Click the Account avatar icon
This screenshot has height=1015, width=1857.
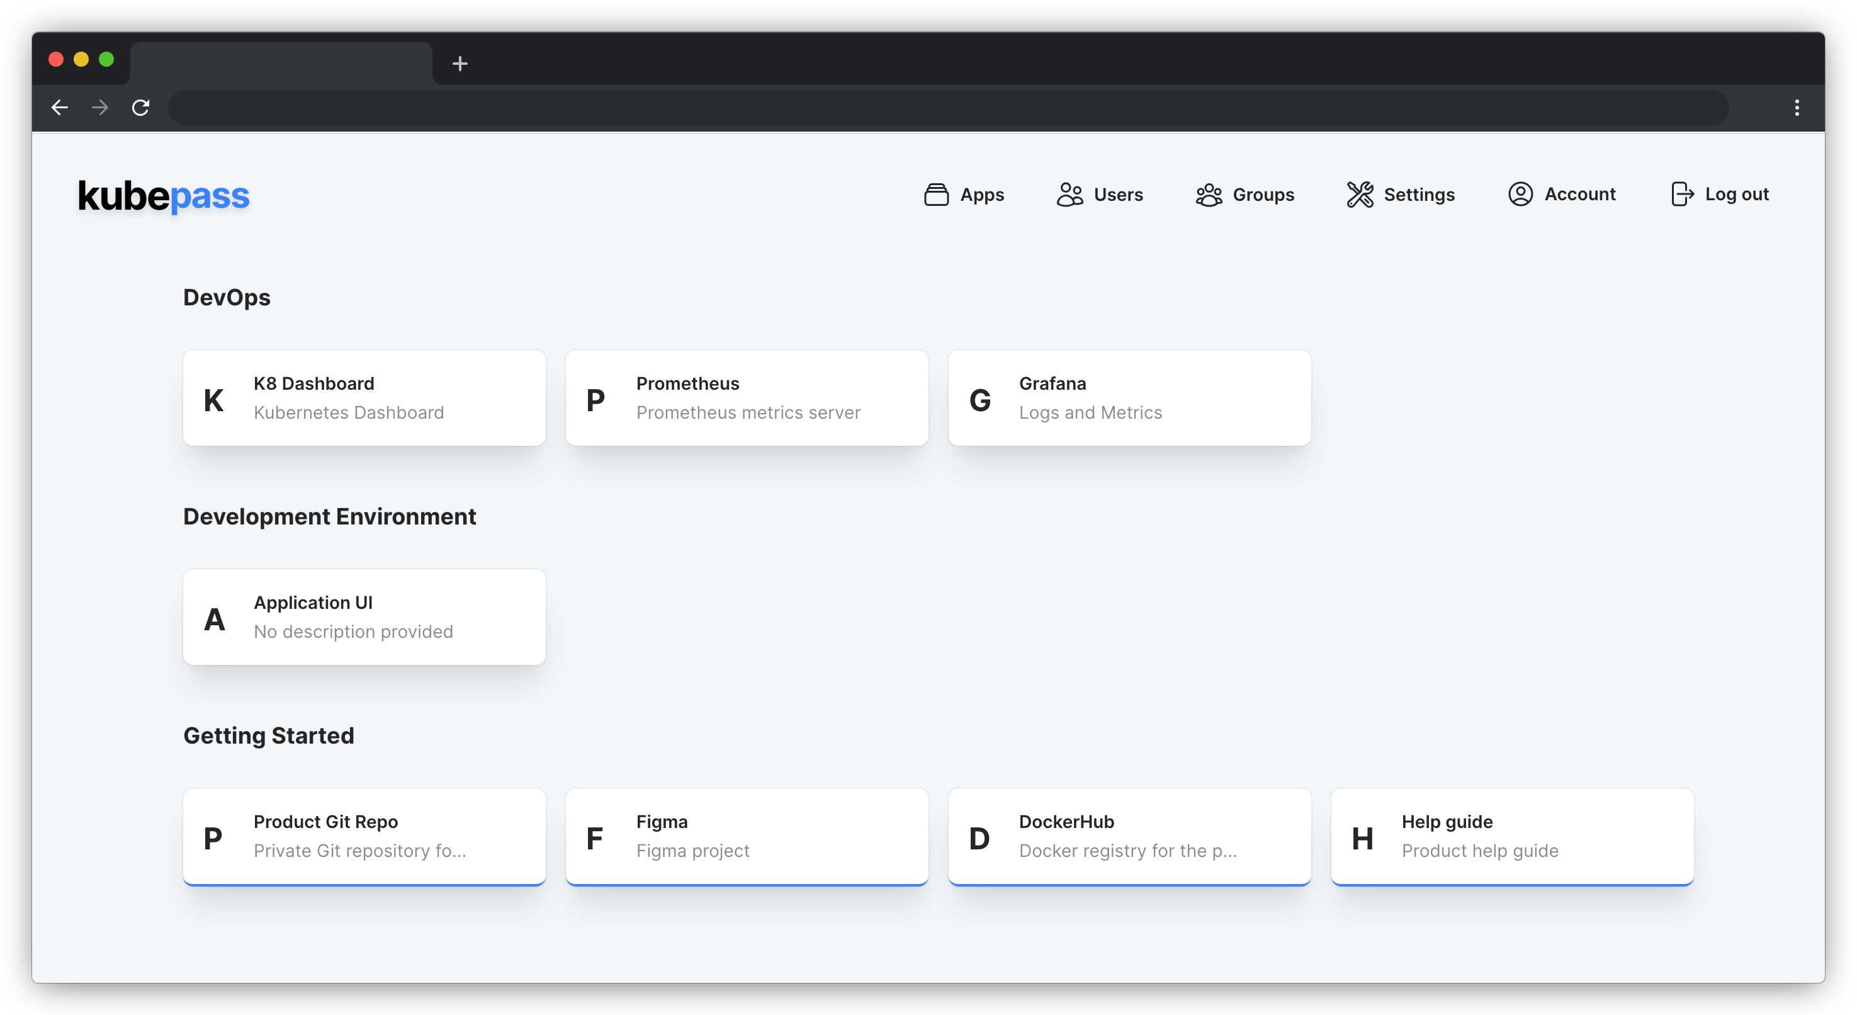(1520, 195)
